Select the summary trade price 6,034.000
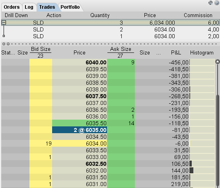 (162, 23)
